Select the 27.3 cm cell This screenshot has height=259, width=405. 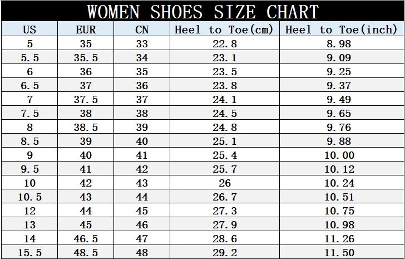tap(225, 211)
